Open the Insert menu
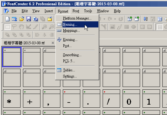The image size is (167, 115). point(48,11)
